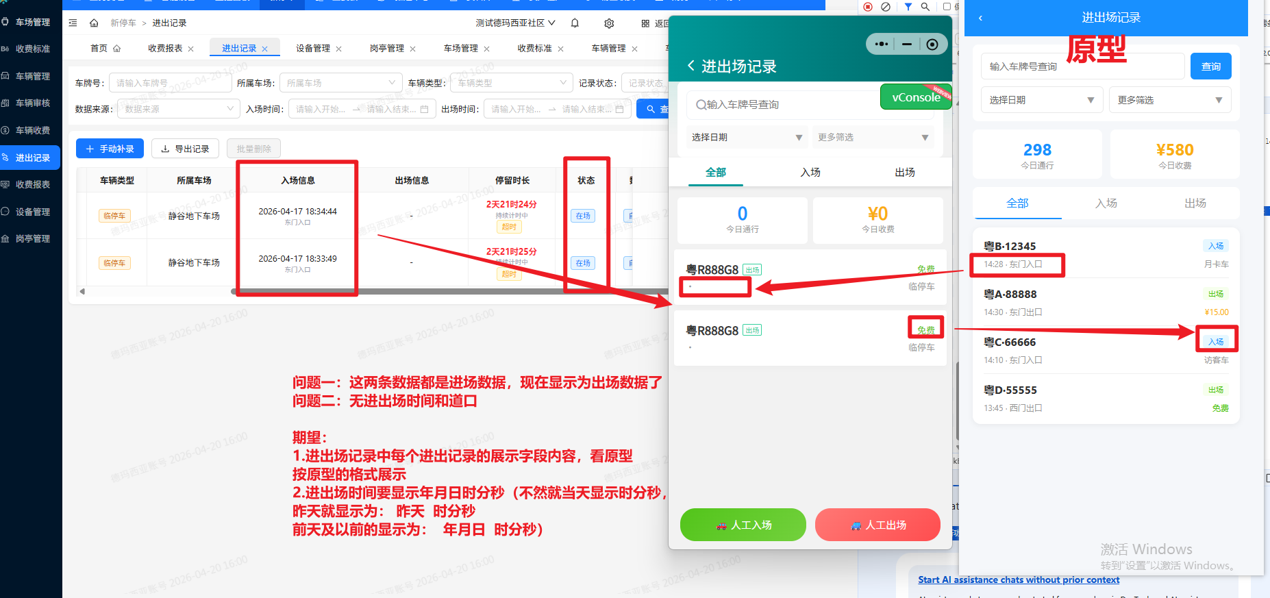Open the 数据来源 dropdown filter

pos(178,109)
